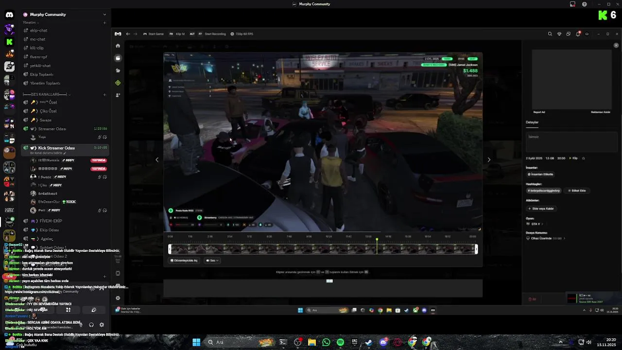Click the clip timeline filmstrip
Viewport: 622px width, 350px height.
coord(323,249)
